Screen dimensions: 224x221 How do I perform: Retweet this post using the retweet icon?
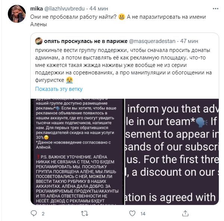[x=84, y=214]
